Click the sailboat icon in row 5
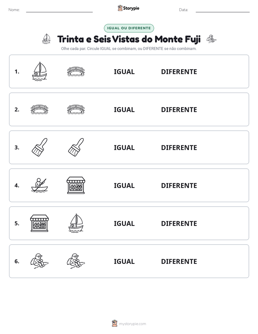 coord(76,223)
